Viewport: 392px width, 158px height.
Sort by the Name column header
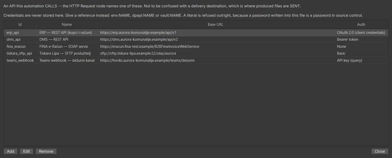67,25
